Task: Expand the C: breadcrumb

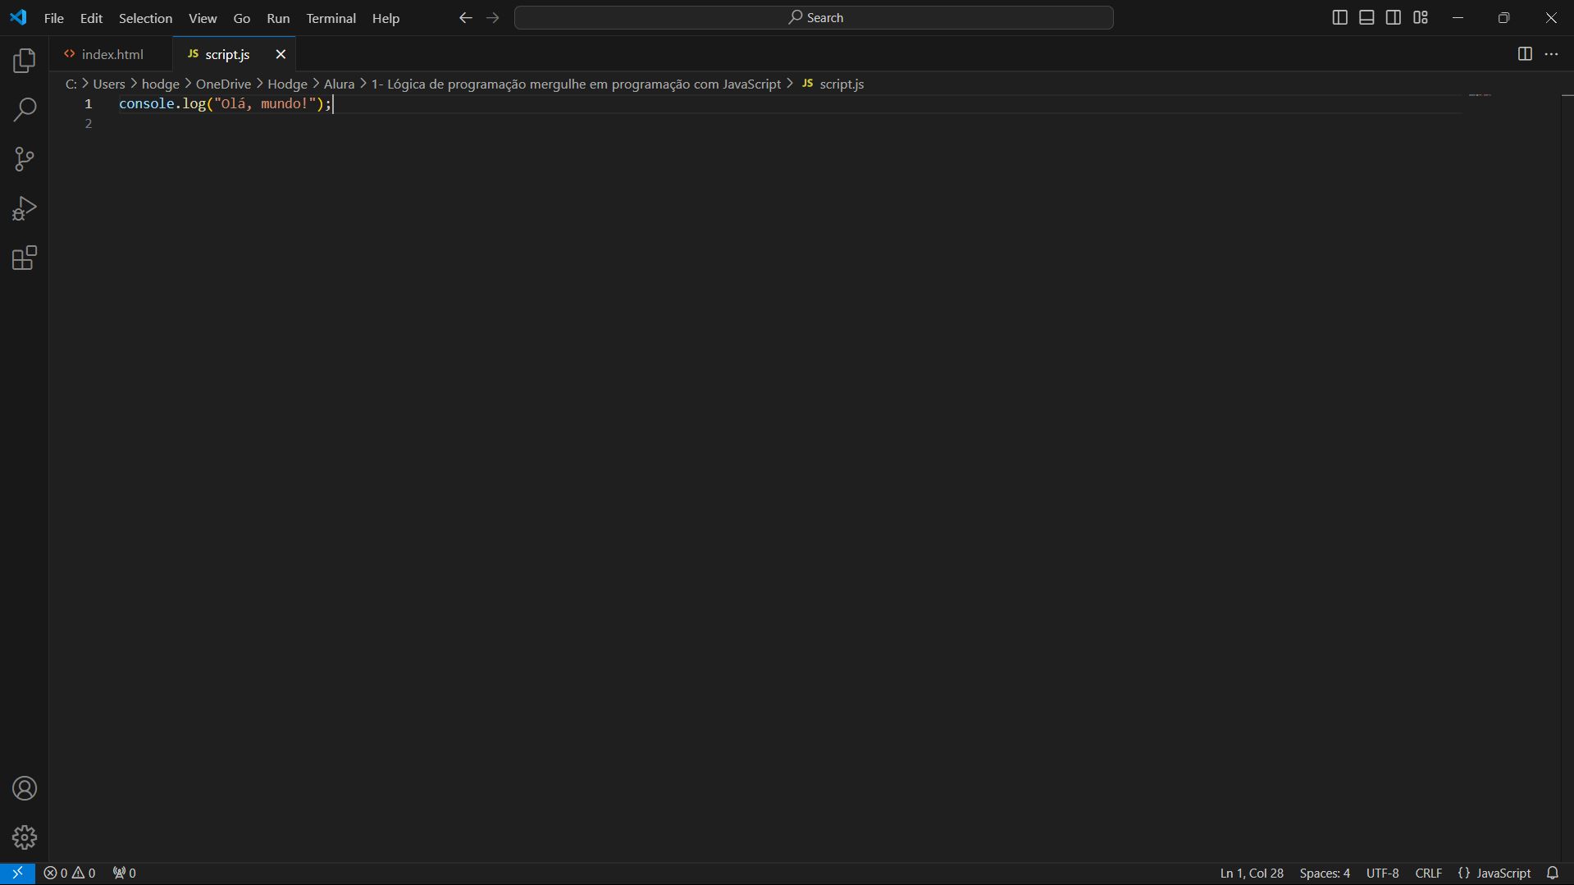Action: click(71, 84)
